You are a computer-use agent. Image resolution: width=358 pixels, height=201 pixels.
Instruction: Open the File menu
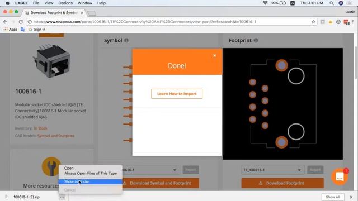click(36, 3)
